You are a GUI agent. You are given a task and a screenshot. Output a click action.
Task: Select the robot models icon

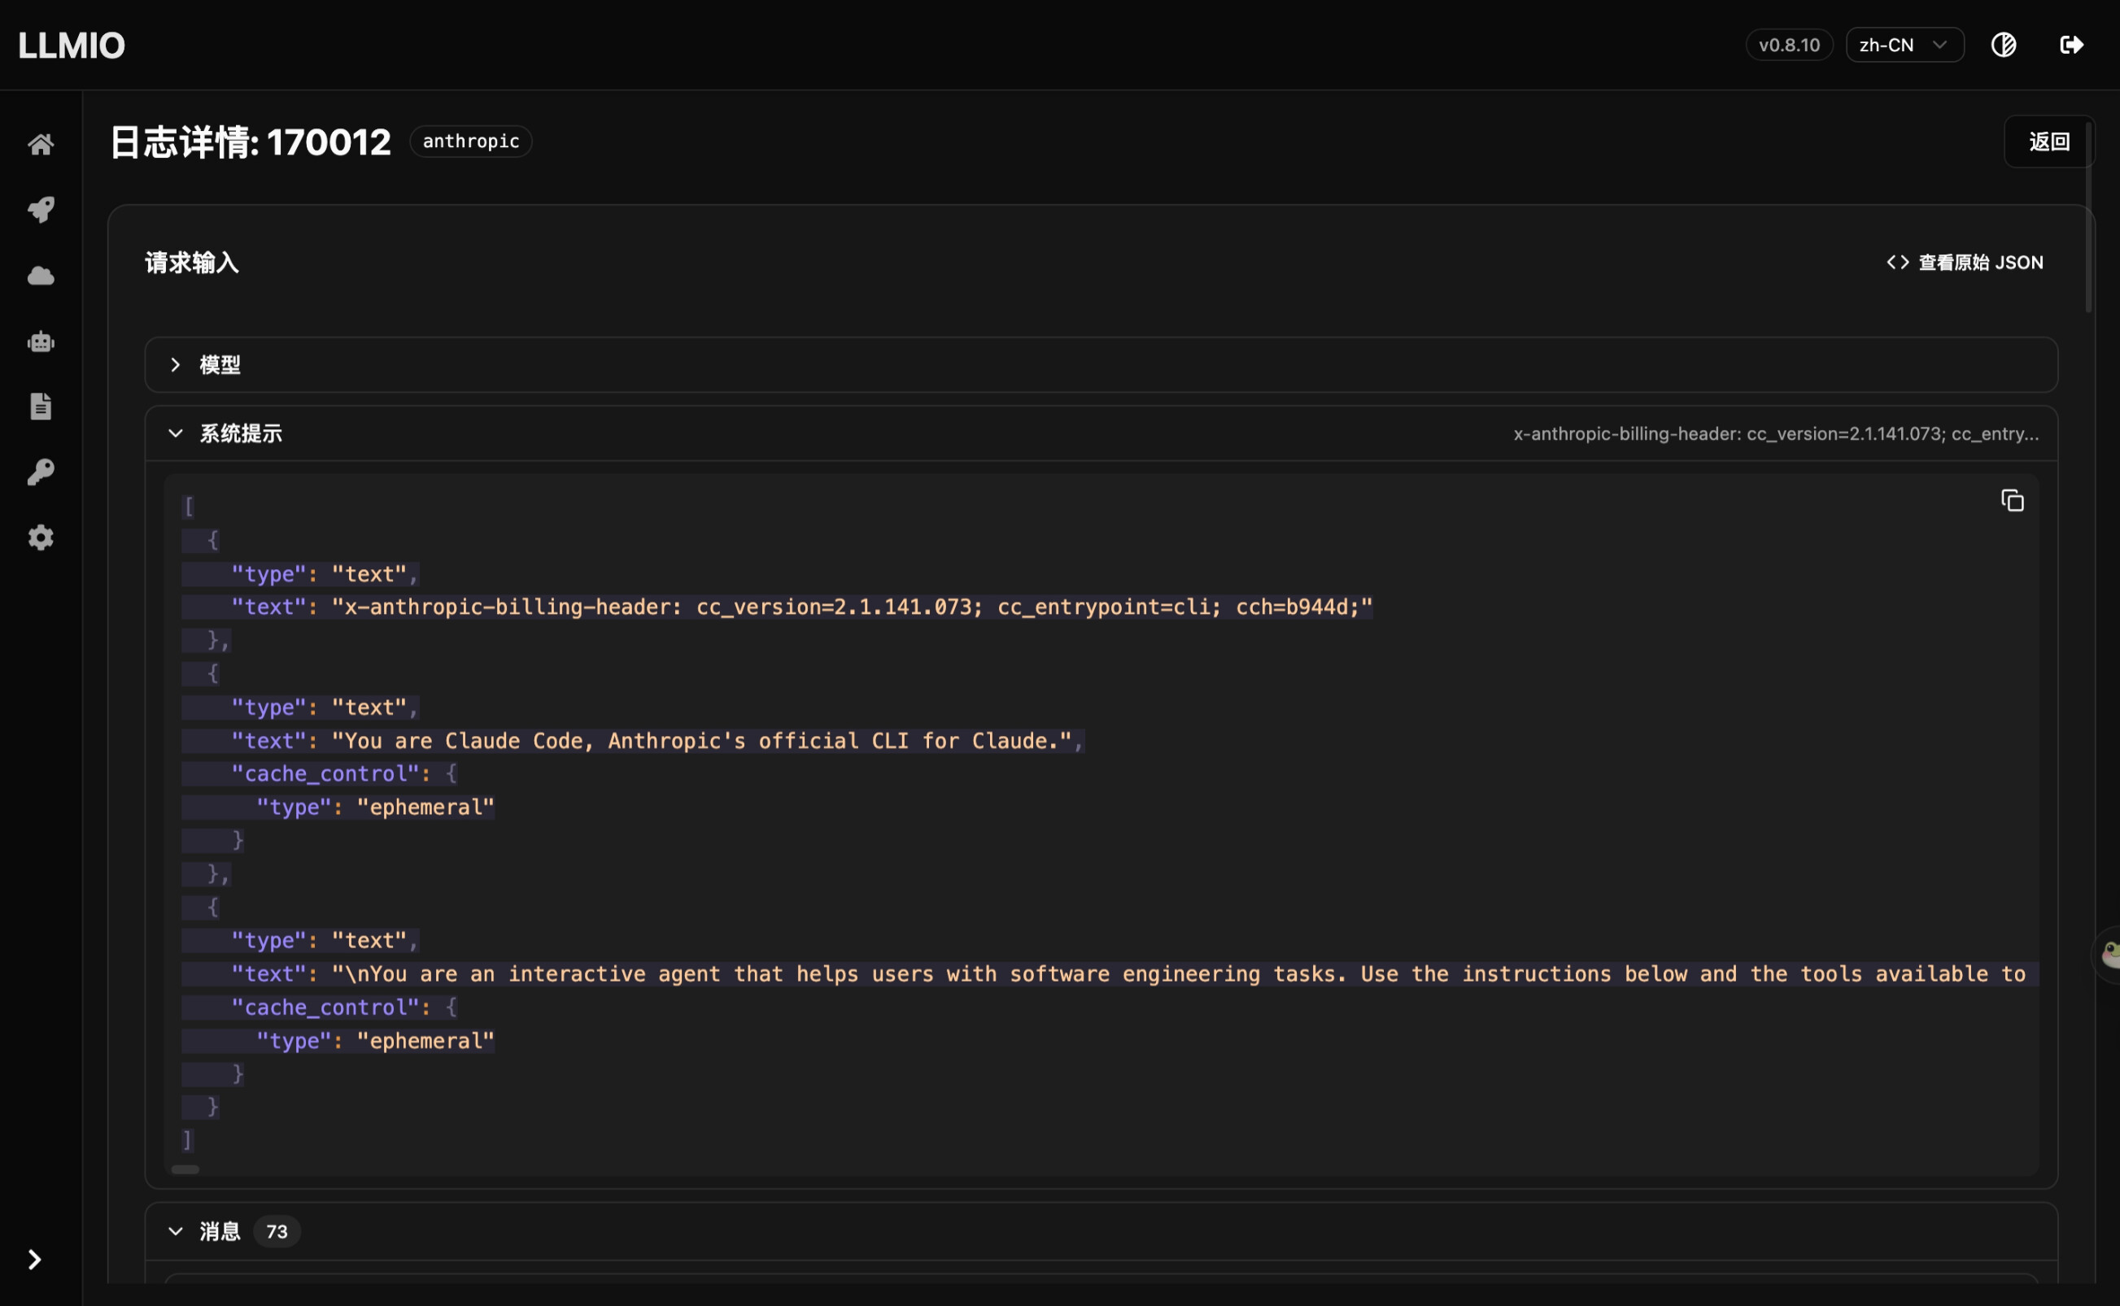click(x=41, y=342)
